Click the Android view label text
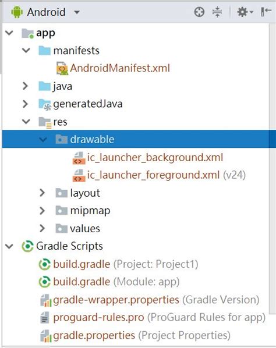Viewport: 276px width, 348px height. (x=46, y=12)
